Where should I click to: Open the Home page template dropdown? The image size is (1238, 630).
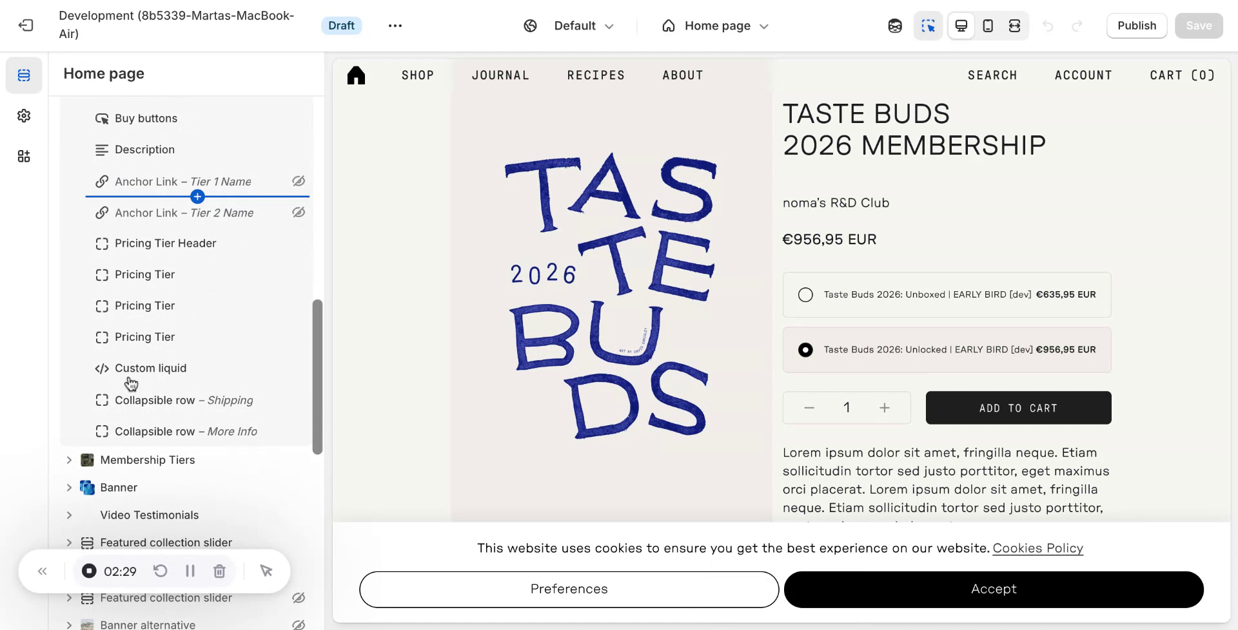[x=716, y=26]
